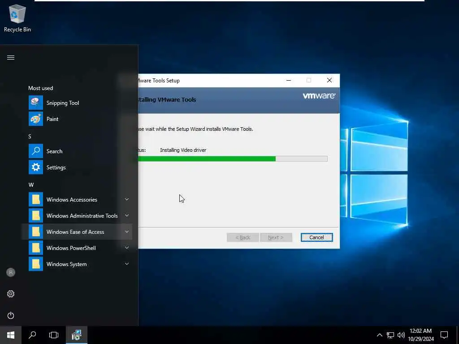Viewport: 459px width, 344px height.
Task: Click the green installation progress bar
Action: (x=233, y=159)
